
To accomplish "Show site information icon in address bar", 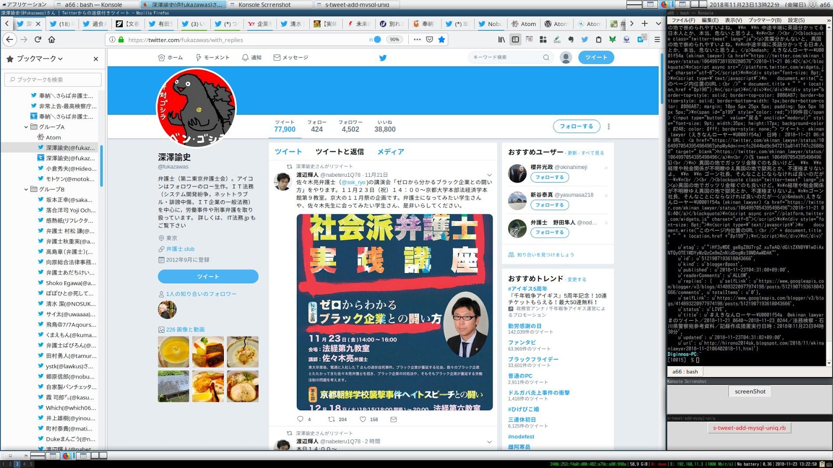I will click(x=112, y=40).
